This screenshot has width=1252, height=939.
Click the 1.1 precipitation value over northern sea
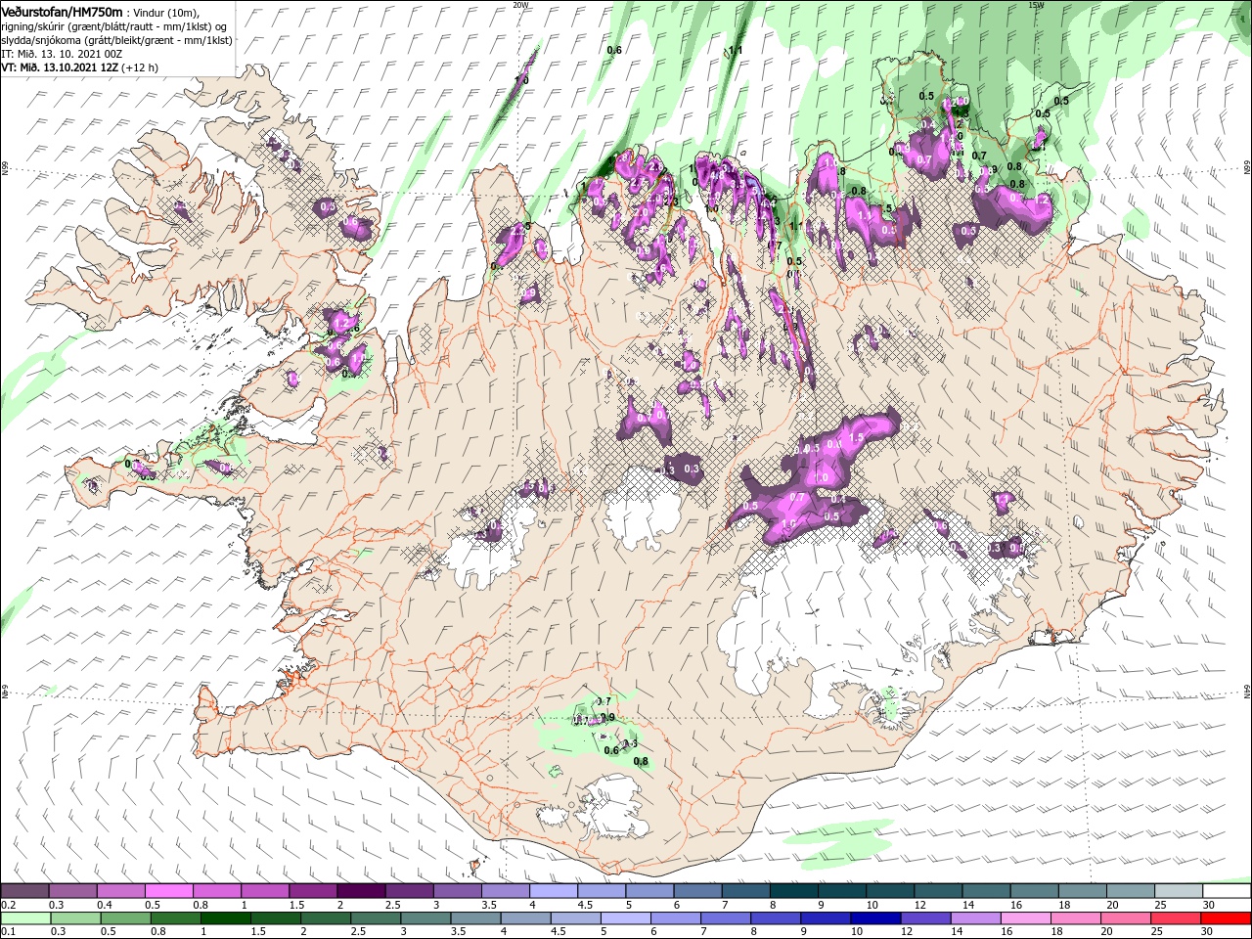click(736, 50)
